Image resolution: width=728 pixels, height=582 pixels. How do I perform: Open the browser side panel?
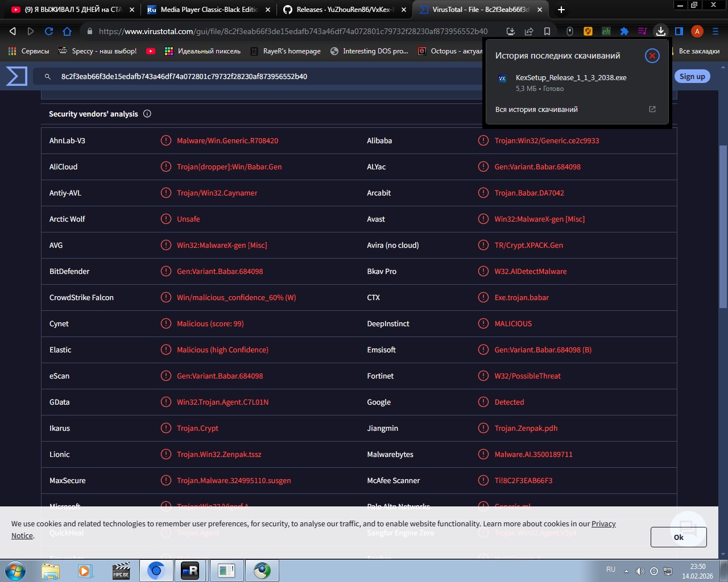[679, 31]
